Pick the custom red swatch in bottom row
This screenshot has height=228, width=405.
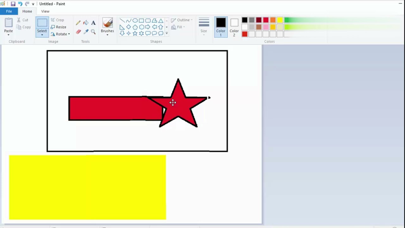tap(245, 34)
